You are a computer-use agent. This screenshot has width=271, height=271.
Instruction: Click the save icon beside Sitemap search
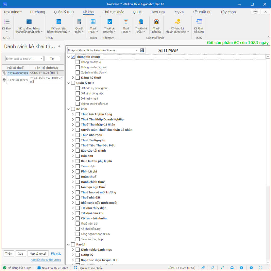142,50
